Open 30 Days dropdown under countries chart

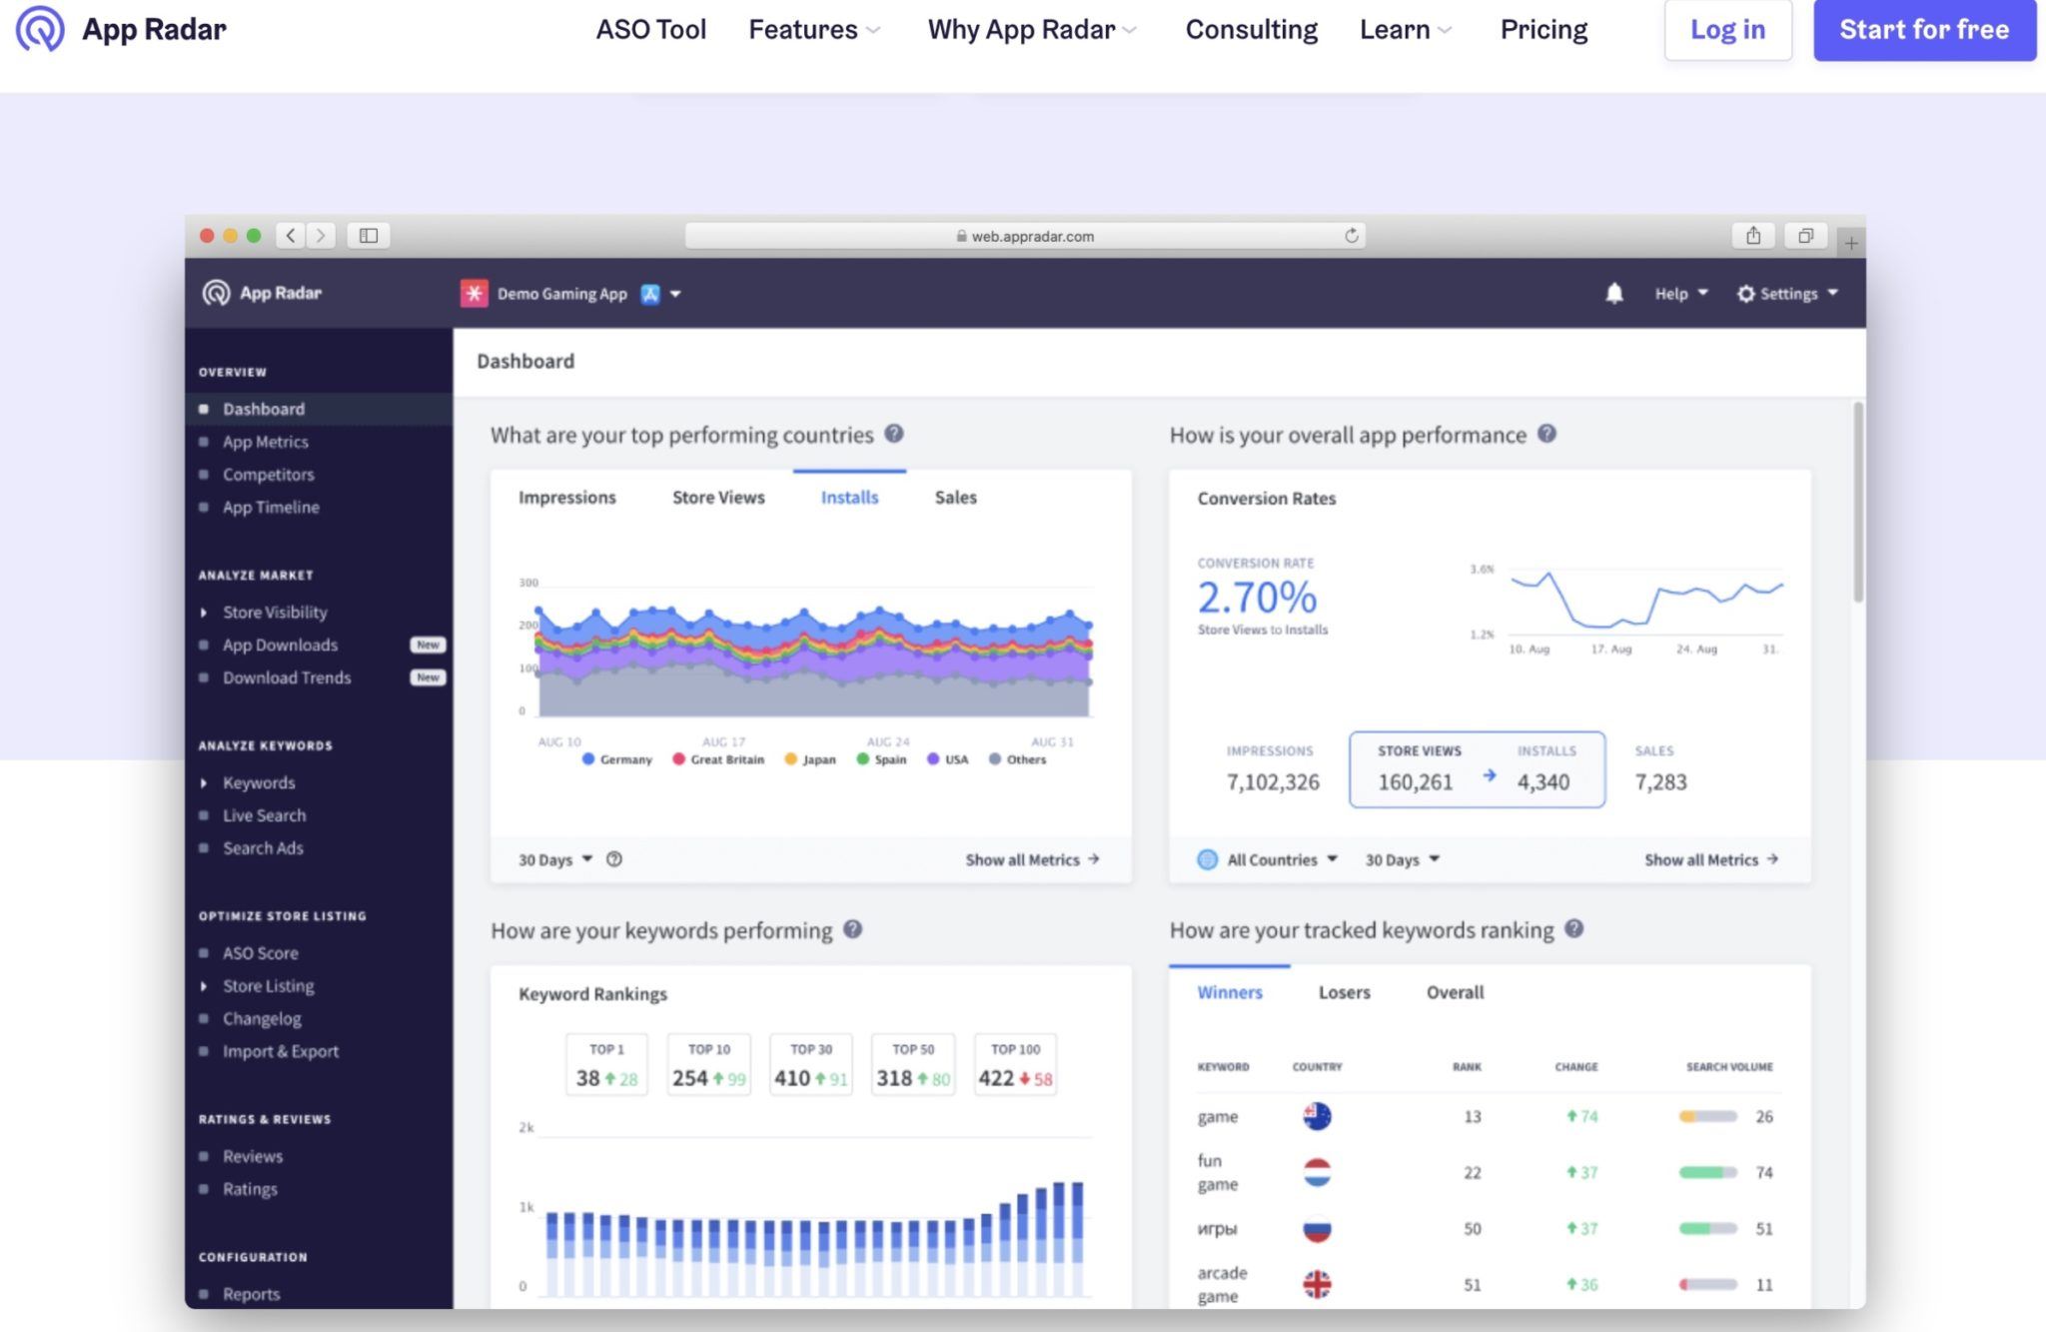pos(555,859)
